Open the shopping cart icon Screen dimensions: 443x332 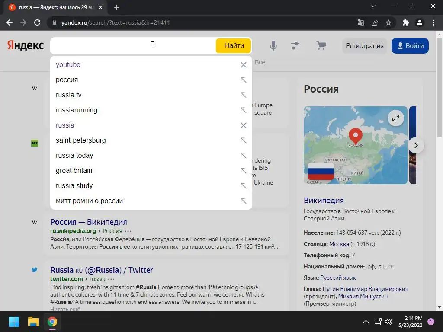pos(321,45)
